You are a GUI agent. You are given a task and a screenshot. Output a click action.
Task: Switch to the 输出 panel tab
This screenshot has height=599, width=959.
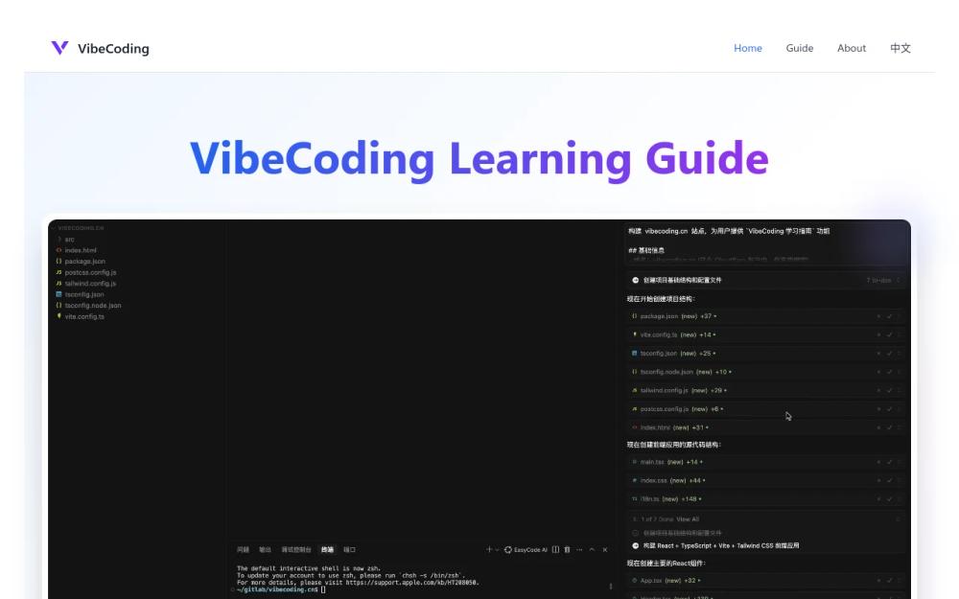pyautogui.click(x=265, y=549)
